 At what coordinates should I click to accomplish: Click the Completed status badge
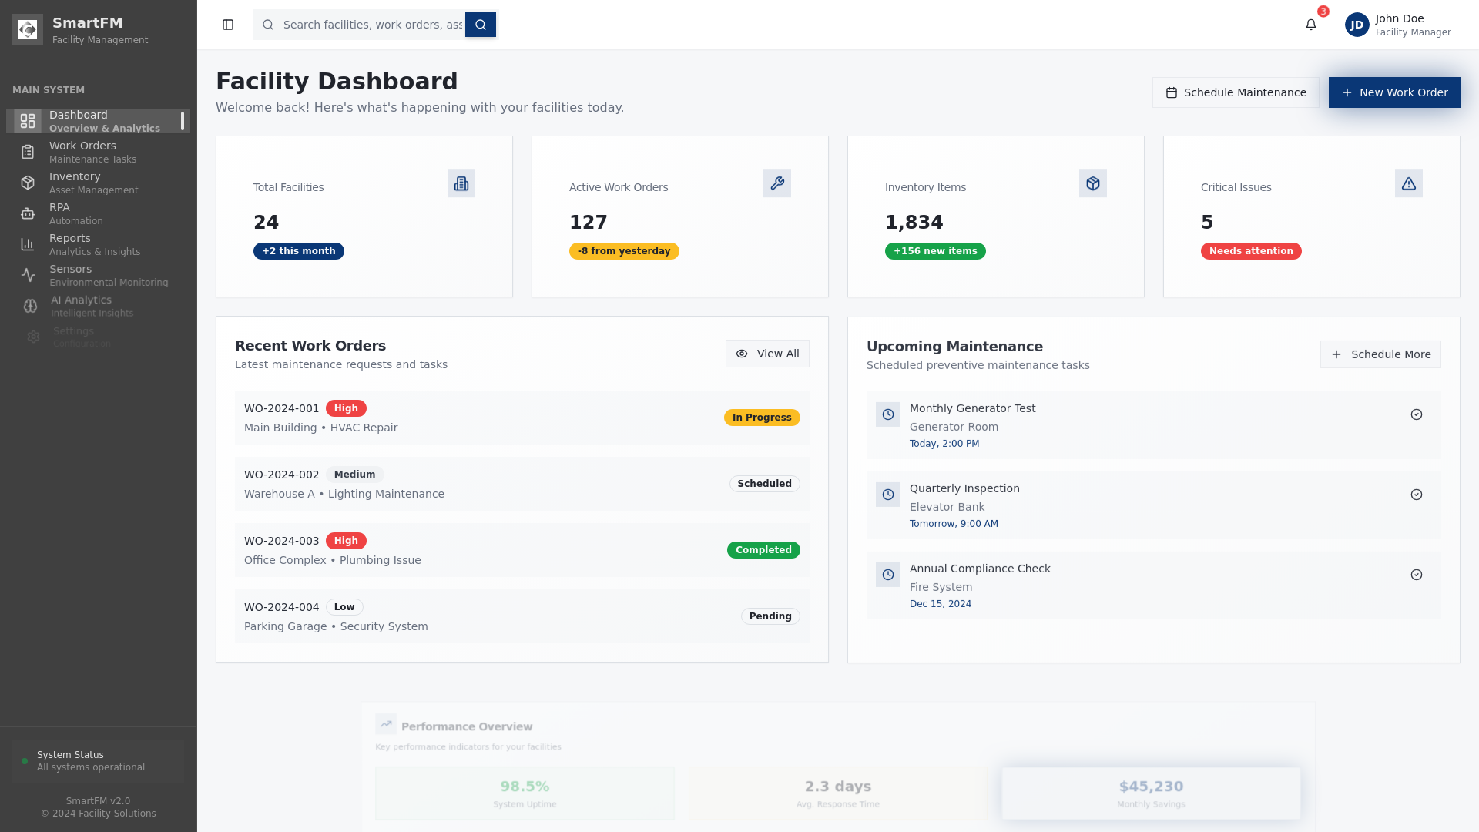tap(763, 550)
